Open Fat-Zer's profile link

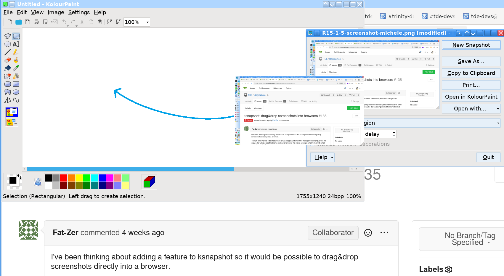[65, 233]
